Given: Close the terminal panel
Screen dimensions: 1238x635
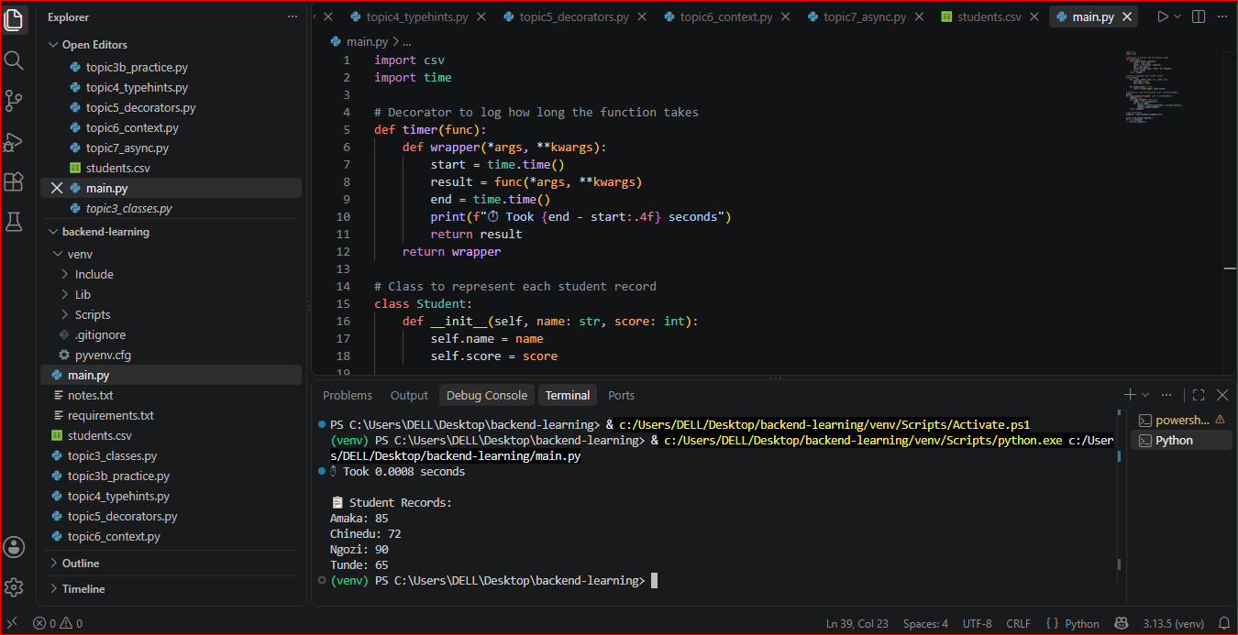Looking at the screenshot, I should click(1222, 395).
